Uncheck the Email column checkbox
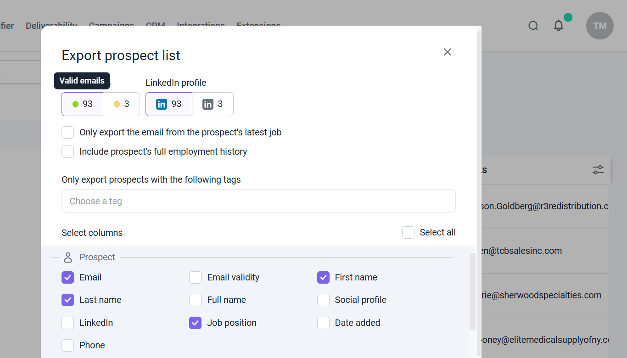627x358 pixels. click(67, 277)
